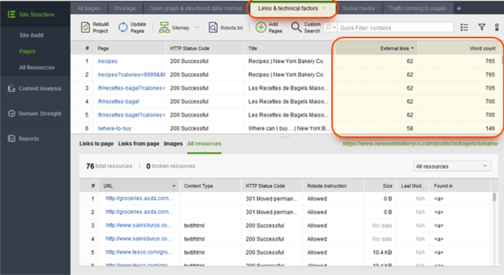Click the list view options icon
504x275 pixels.
[x=464, y=28]
